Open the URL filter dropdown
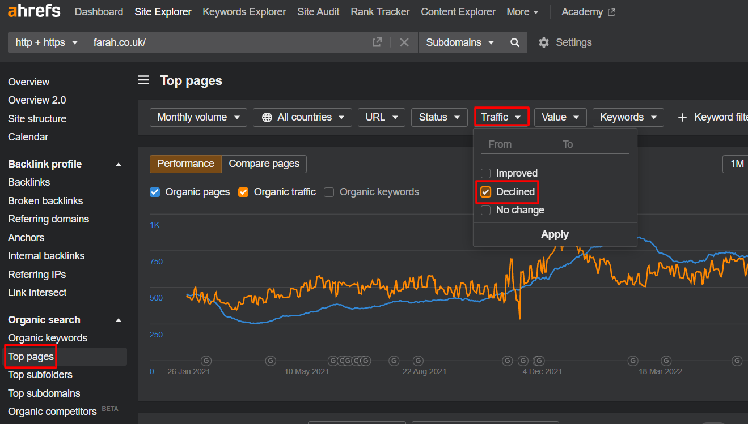This screenshot has width=748, height=424. coord(382,117)
